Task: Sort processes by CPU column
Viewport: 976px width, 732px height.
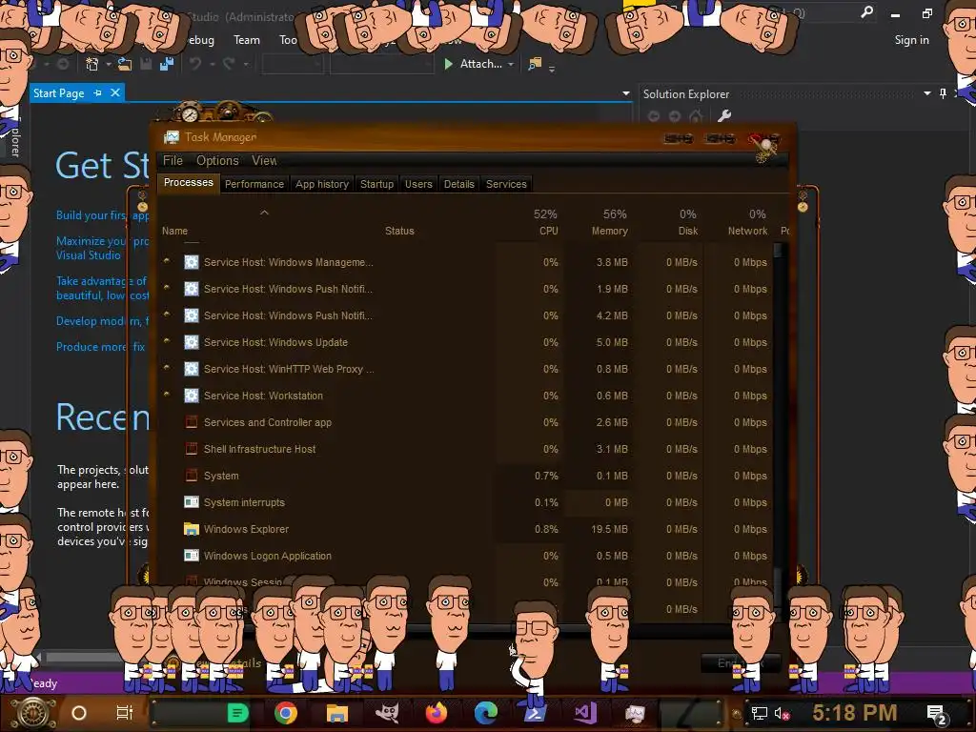Action: click(x=545, y=222)
